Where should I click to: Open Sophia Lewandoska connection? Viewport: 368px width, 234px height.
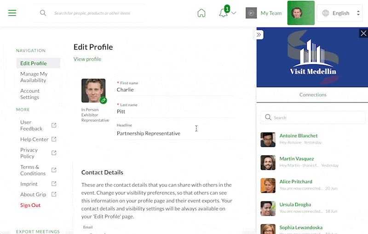(313, 229)
